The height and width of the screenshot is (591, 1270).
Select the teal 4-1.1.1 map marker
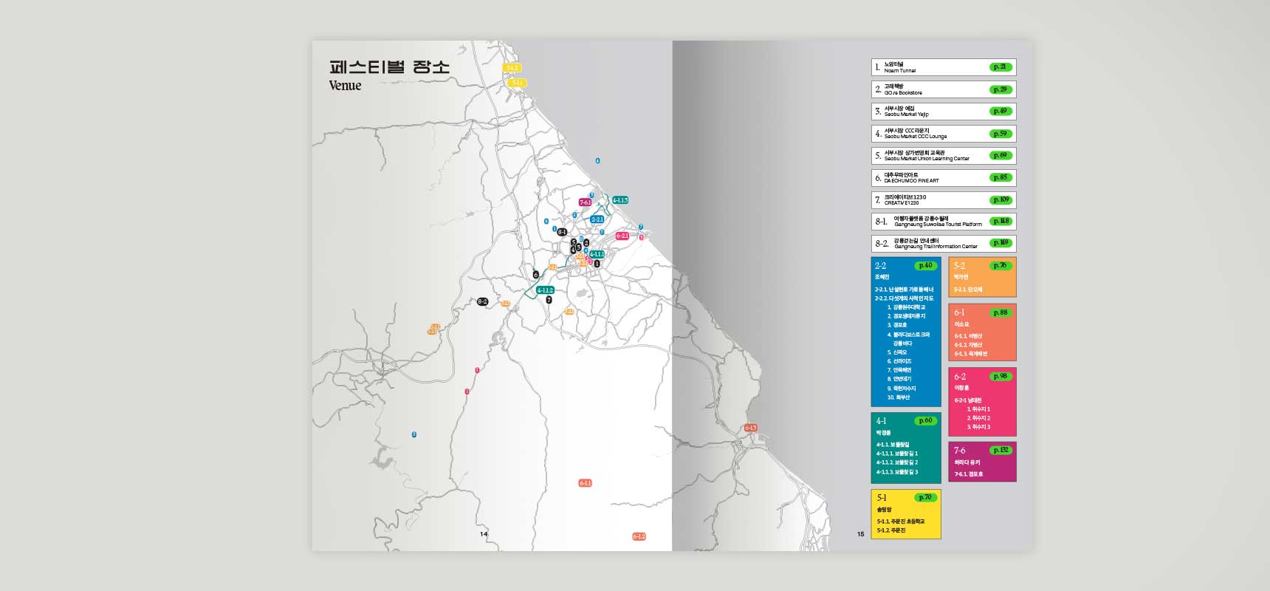[597, 254]
